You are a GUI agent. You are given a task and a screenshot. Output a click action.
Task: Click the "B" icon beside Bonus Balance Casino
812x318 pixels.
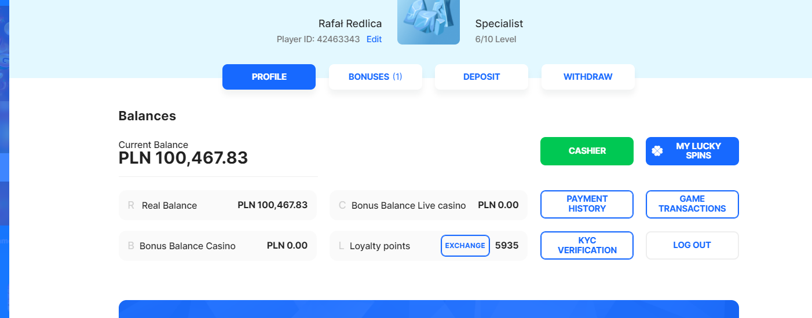click(x=131, y=246)
